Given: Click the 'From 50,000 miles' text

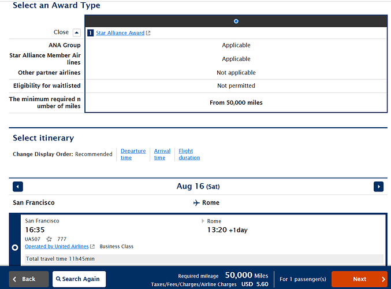Looking at the screenshot, I should [x=236, y=102].
